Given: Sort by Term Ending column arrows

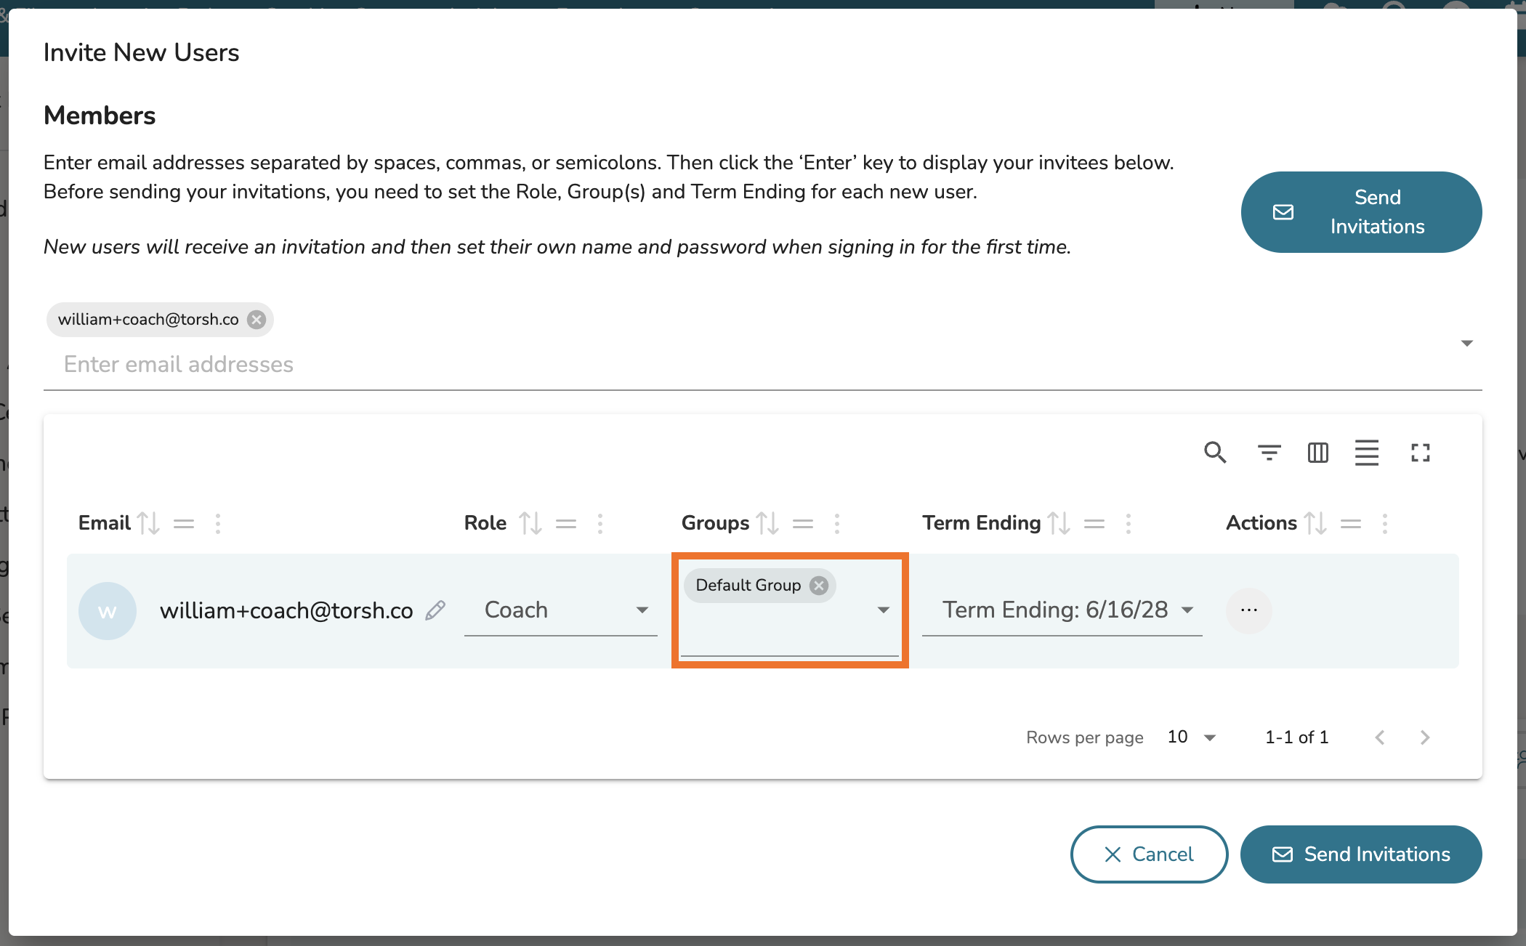Looking at the screenshot, I should (1059, 523).
